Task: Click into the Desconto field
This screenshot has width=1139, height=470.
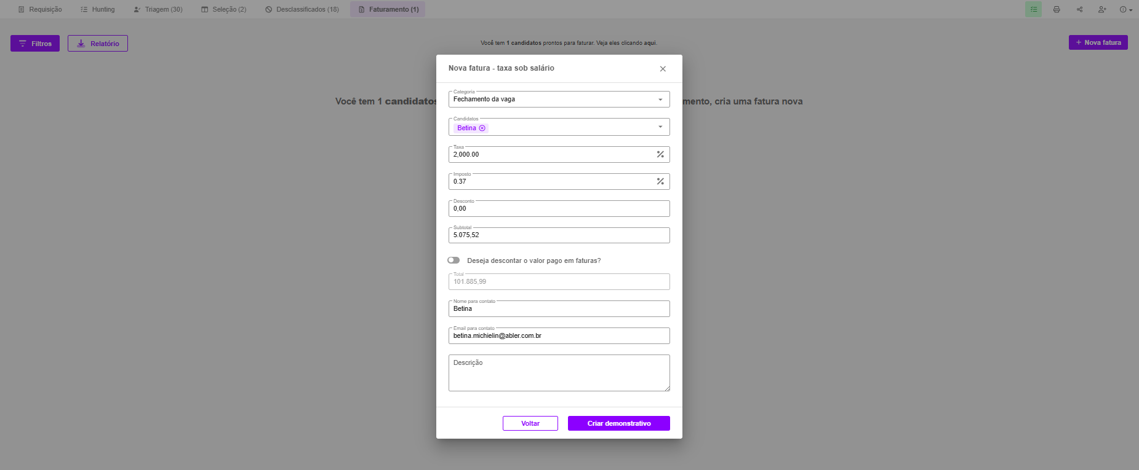Action: [559, 208]
